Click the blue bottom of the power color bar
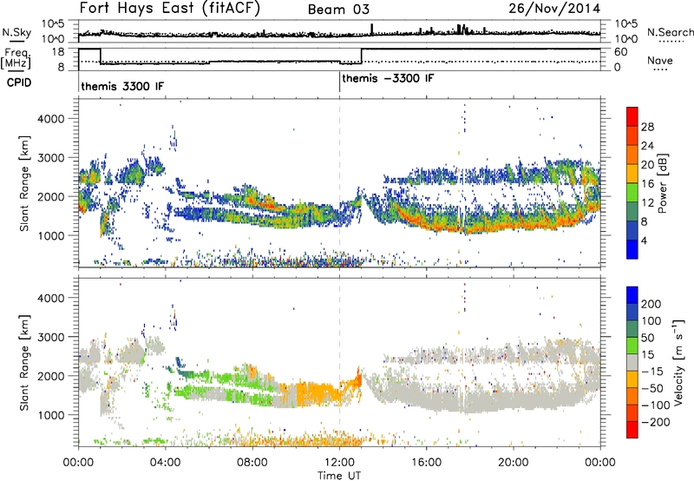 coord(632,249)
